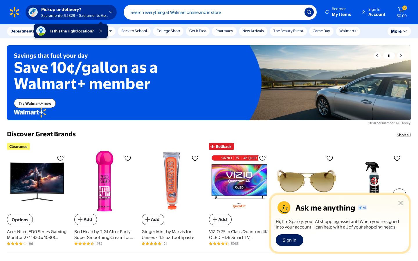Open the Pharmacy tab

(x=224, y=31)
